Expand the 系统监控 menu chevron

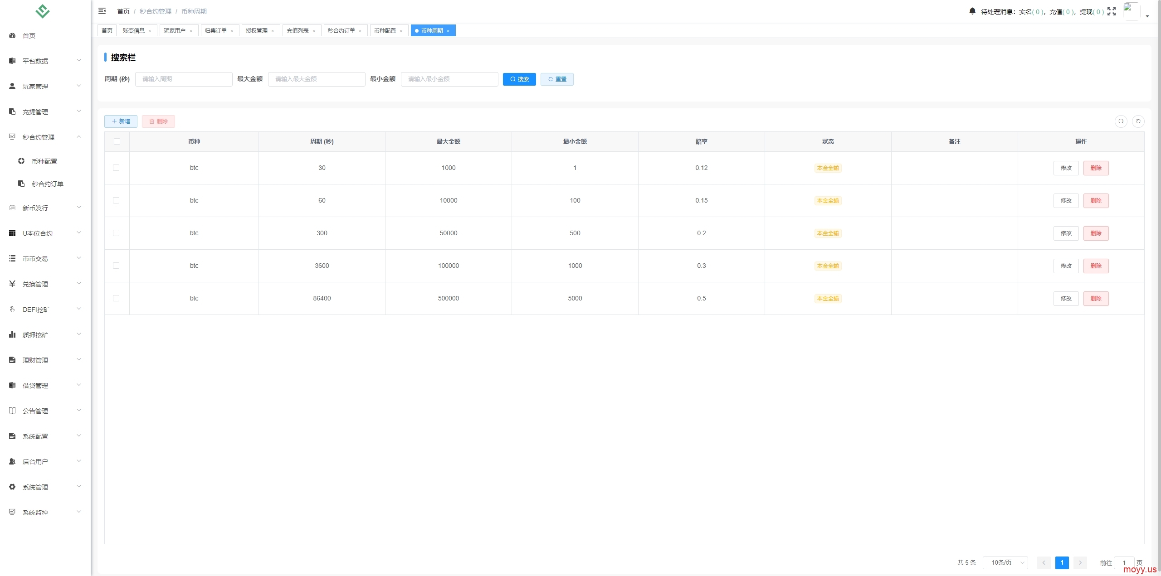tap(79, 512)
